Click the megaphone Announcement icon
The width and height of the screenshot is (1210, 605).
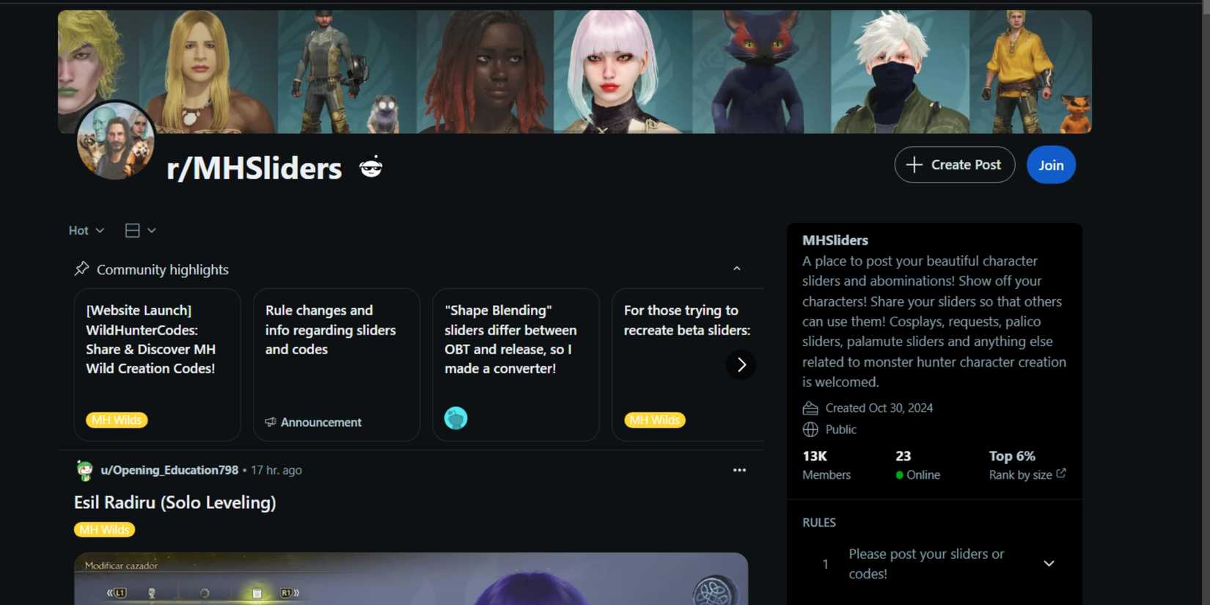coord(271,422)
